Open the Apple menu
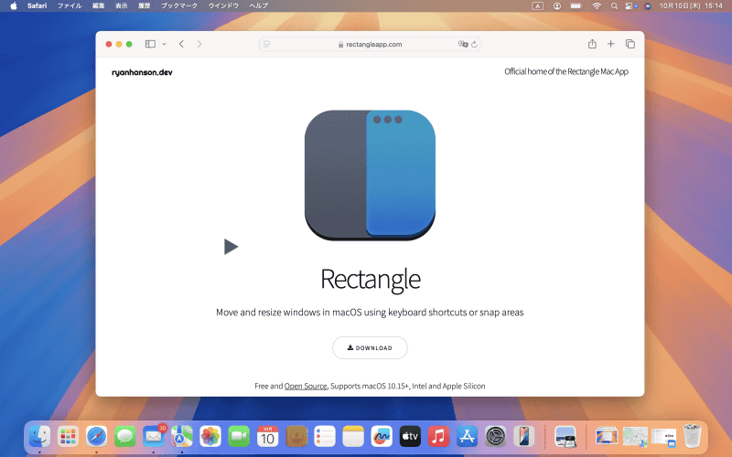This screenshot has height=457, width=732. [x=14, y=5]
